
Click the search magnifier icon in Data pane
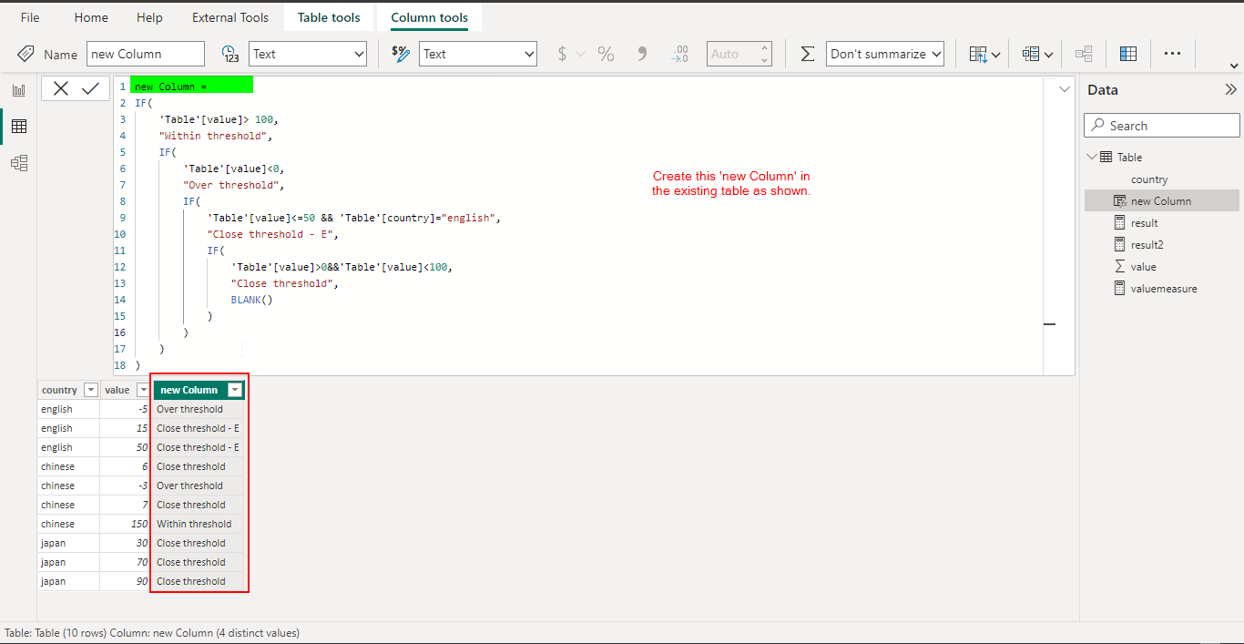coord(1097,126)
